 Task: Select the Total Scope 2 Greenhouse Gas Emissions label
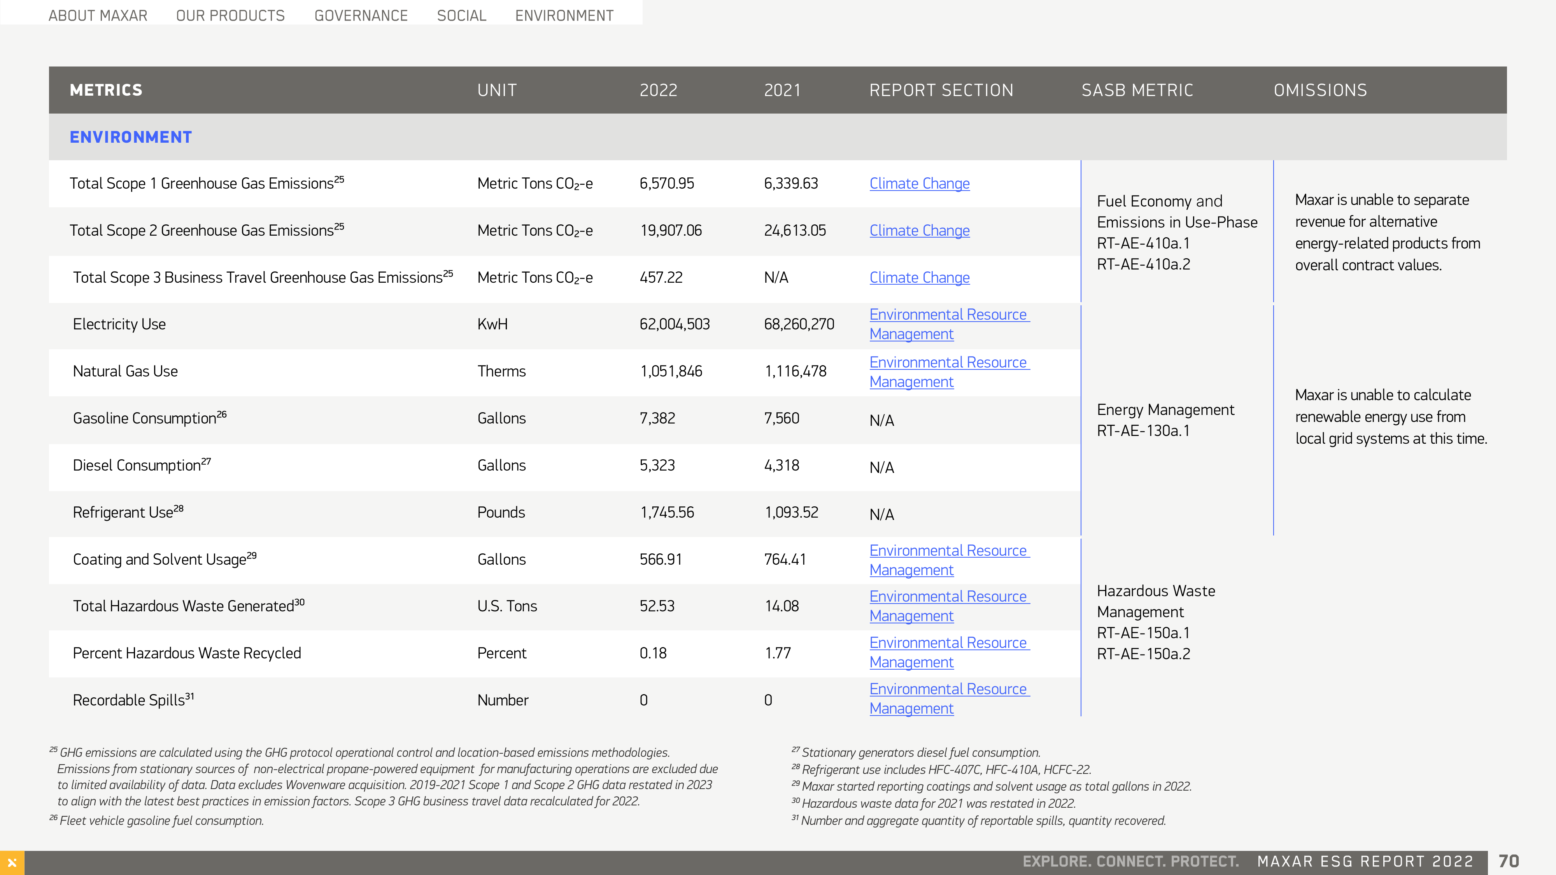coord(207,230)
